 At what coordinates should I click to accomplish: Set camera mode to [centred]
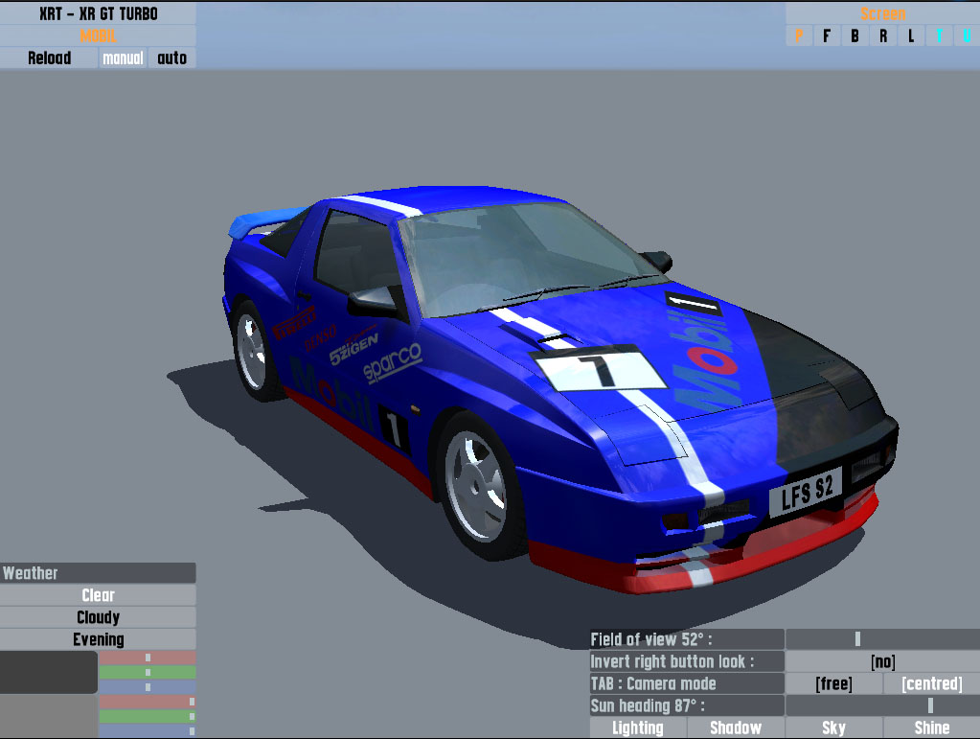click(x=932, y=683)
